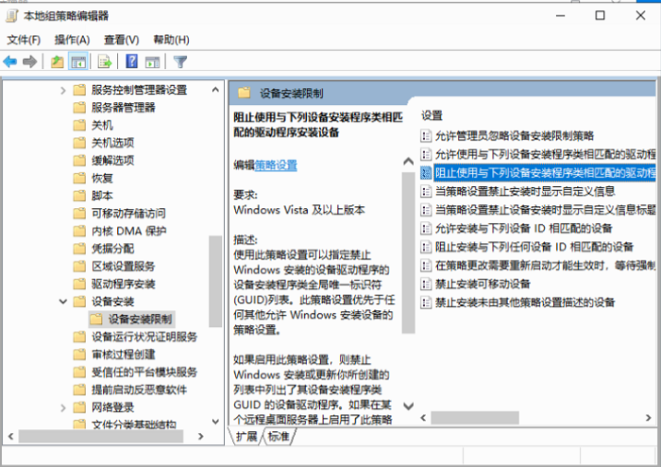Select 允许管理员忽略设备安装限制策略 setting

click(x=515, y=136)
